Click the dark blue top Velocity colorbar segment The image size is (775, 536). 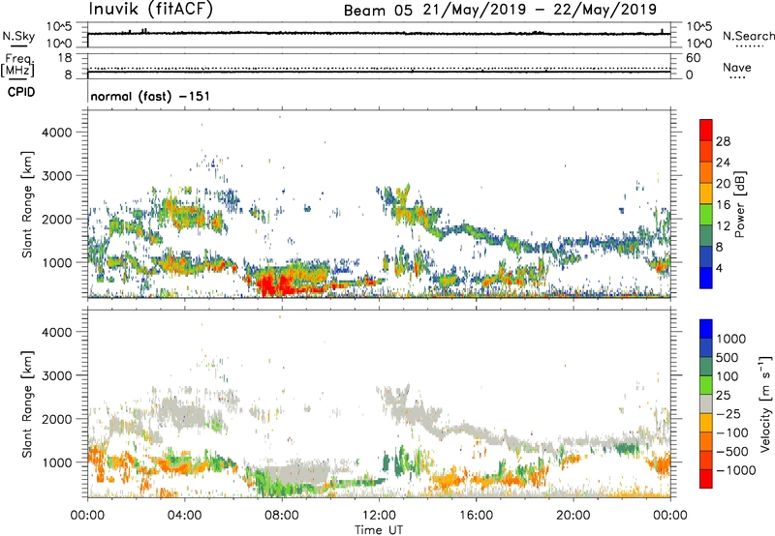click(706, 329)
